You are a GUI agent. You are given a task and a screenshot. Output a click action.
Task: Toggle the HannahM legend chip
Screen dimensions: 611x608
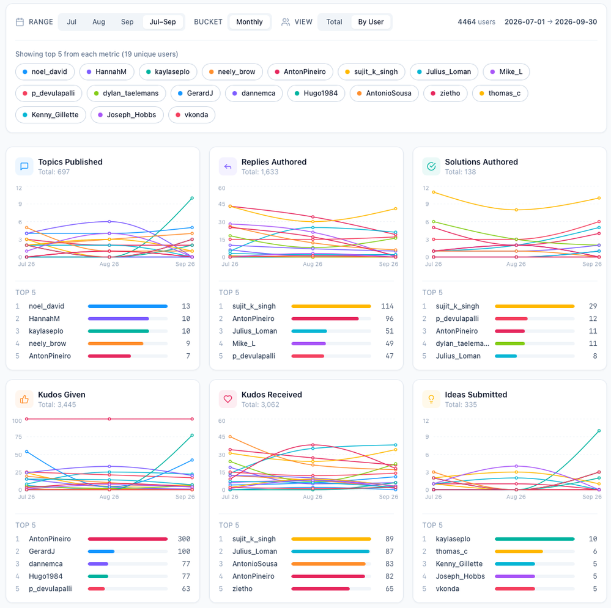click(107, 72)
